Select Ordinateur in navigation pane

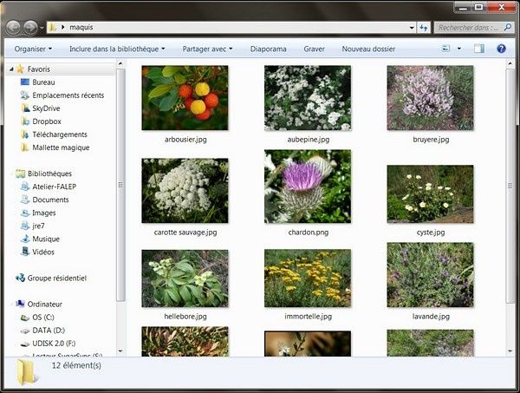pyautogui.click(x=45, y=304)
